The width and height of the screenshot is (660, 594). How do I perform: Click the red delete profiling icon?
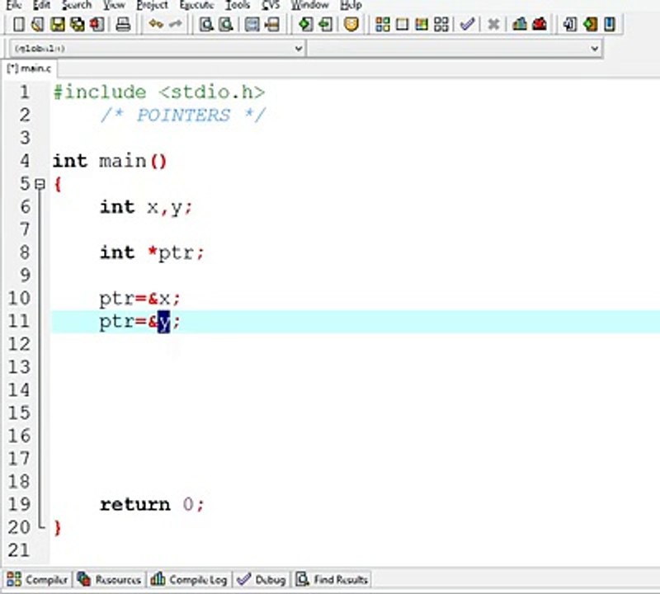(x=540, y=24)
